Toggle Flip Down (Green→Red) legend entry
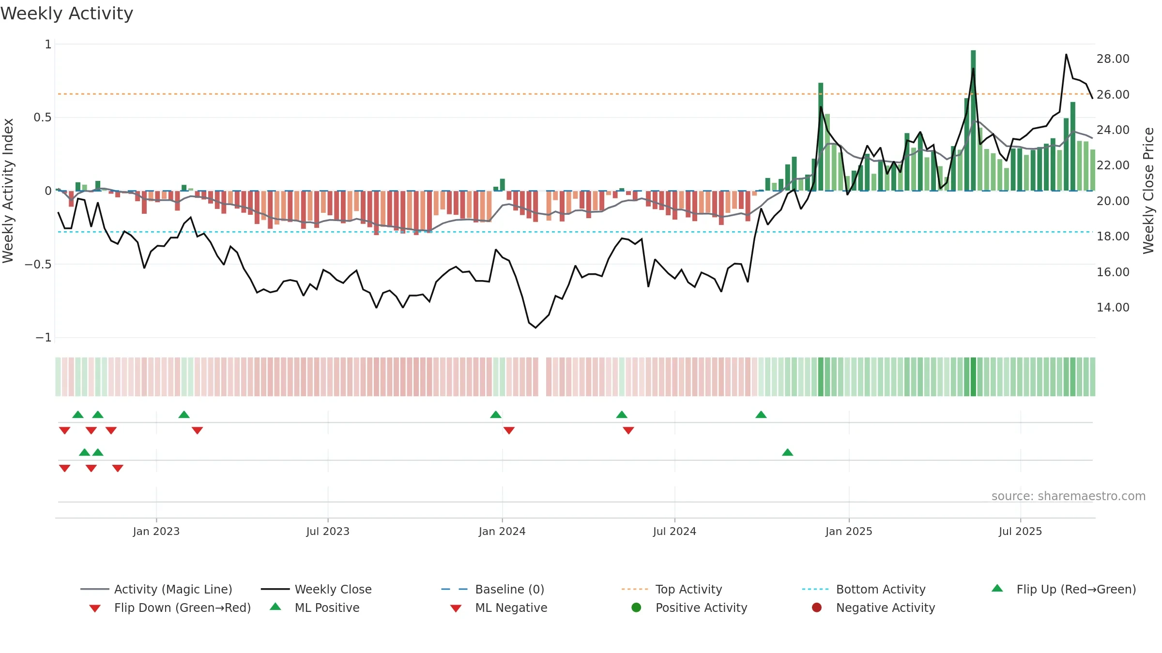This screenshot has width=1162, height=653. tap(170, 608)
